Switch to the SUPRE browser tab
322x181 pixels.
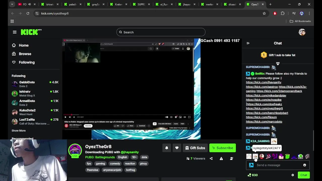click(141, 4)
